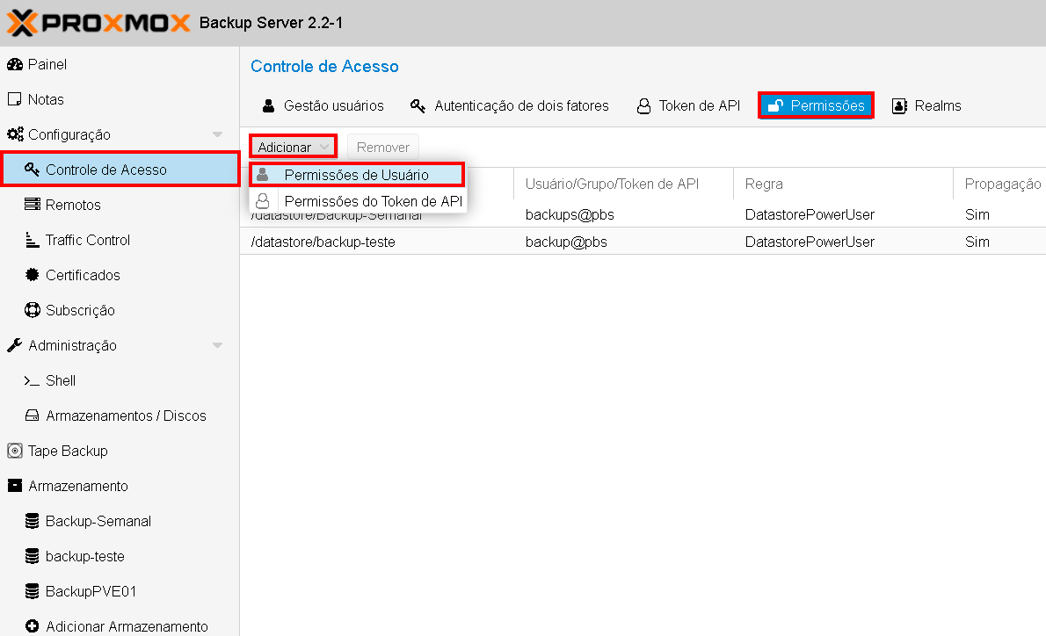Click the Remotos server icon
The width and height of the screenshot is (1046, 636).
(32, 205)
